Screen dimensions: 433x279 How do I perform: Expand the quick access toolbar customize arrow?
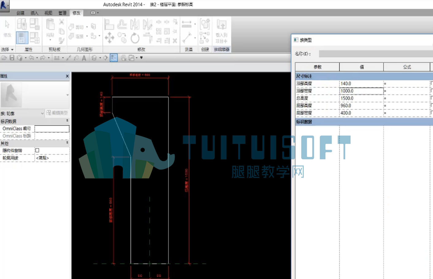click(x=141, y=58)
